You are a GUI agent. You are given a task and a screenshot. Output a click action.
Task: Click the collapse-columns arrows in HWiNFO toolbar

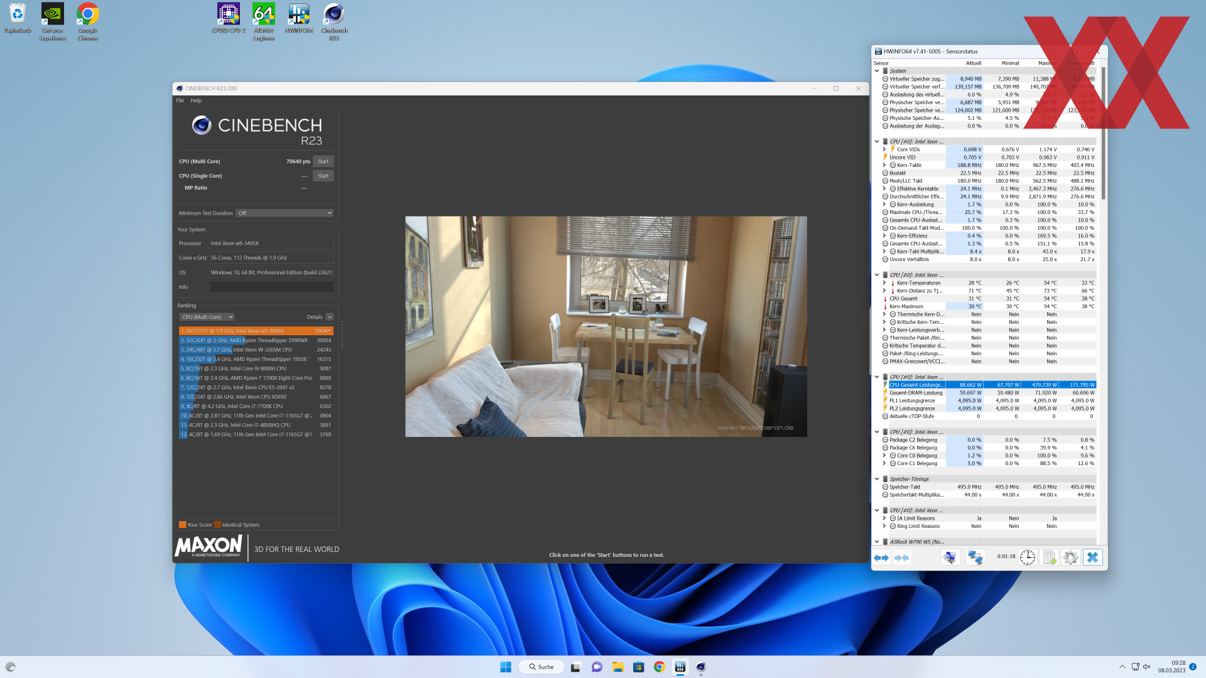(902, 557)
